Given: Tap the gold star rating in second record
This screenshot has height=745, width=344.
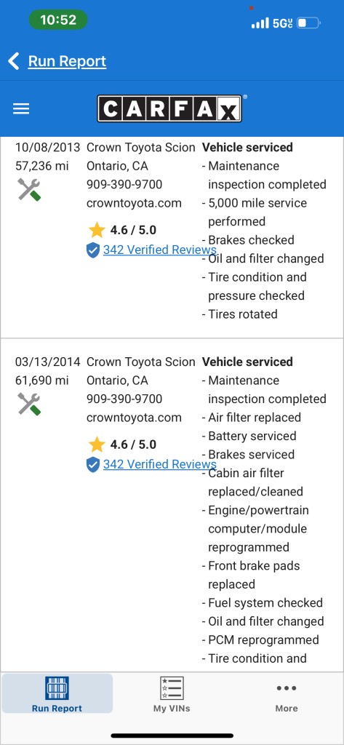Looking at the screenshot, I should pyautogui.click(x=97, y=445).
